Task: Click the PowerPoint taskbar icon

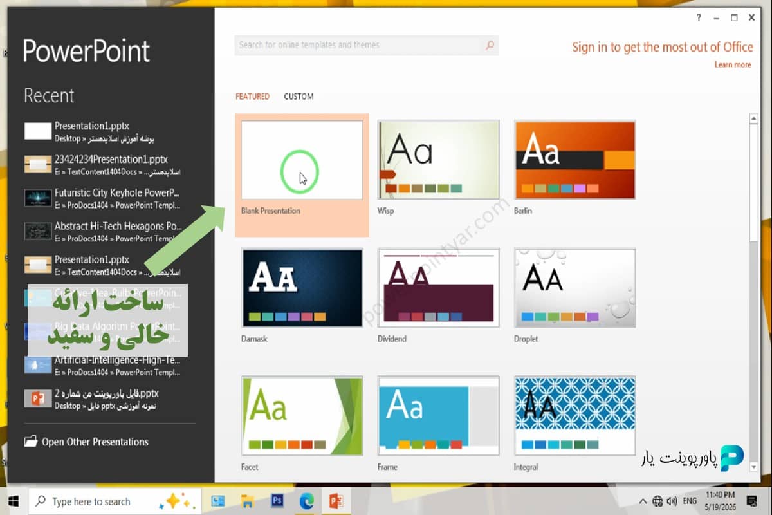Action: (x=335, y=501)
